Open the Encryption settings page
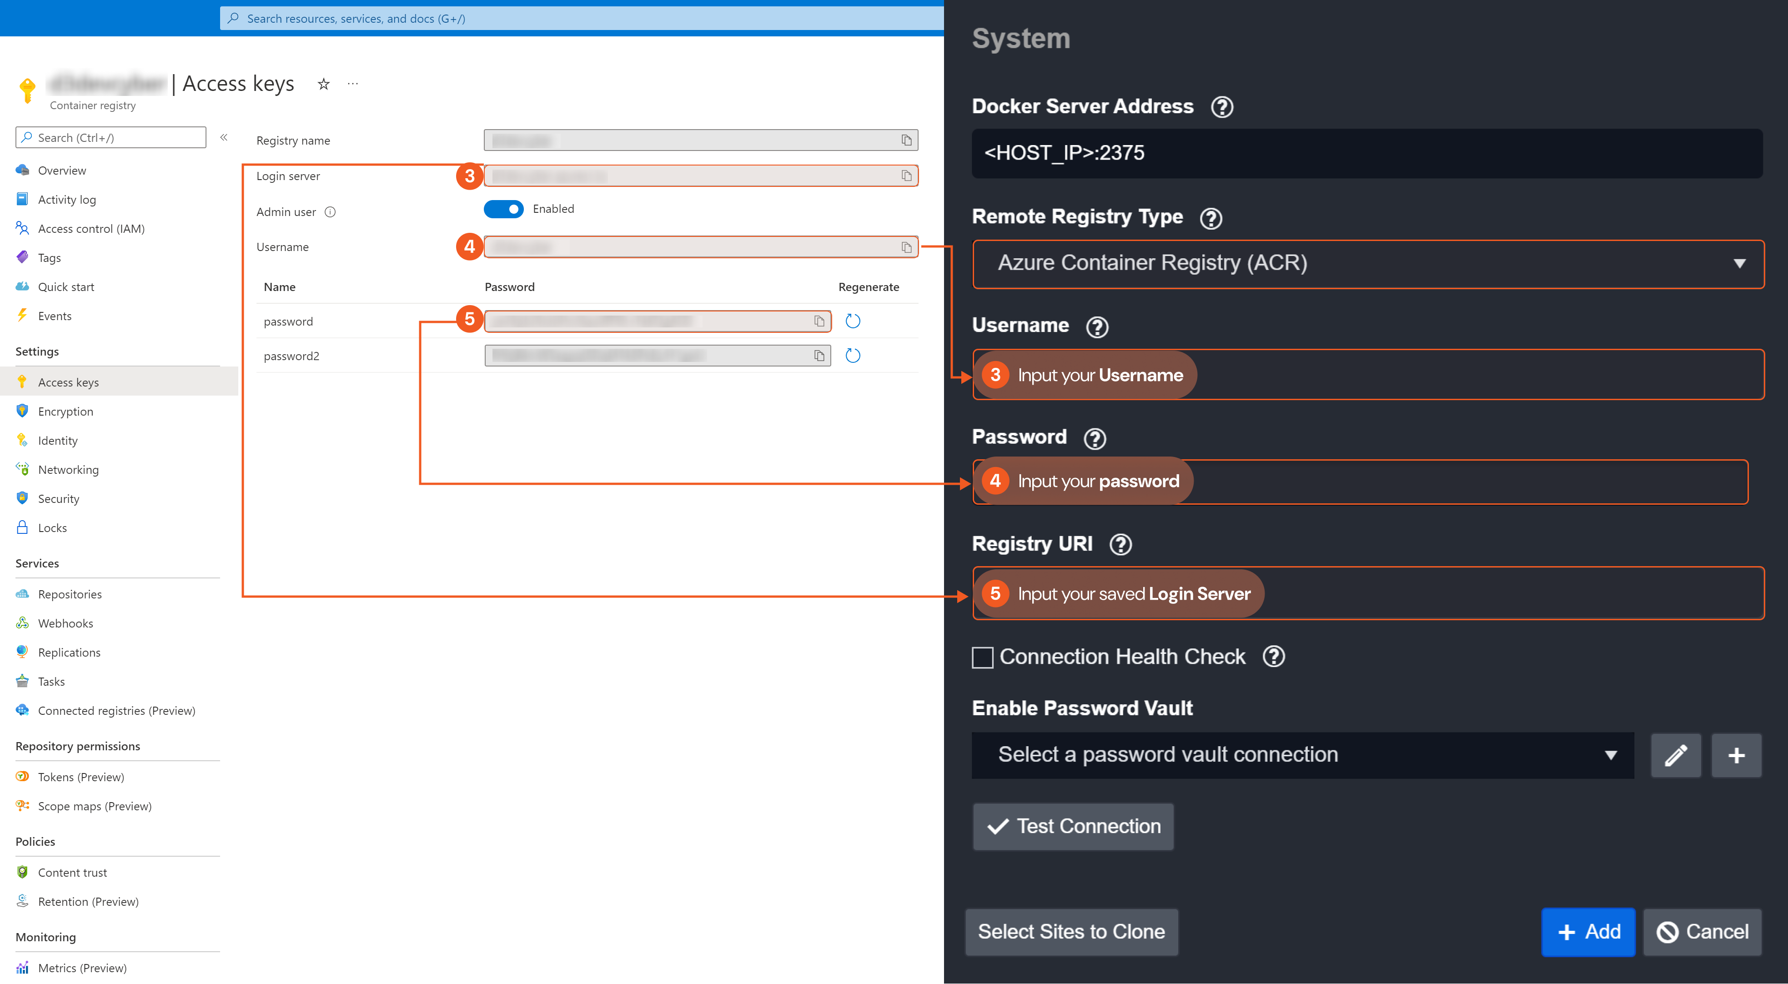This screenshot has height=984, width=1788. [65, 412]
